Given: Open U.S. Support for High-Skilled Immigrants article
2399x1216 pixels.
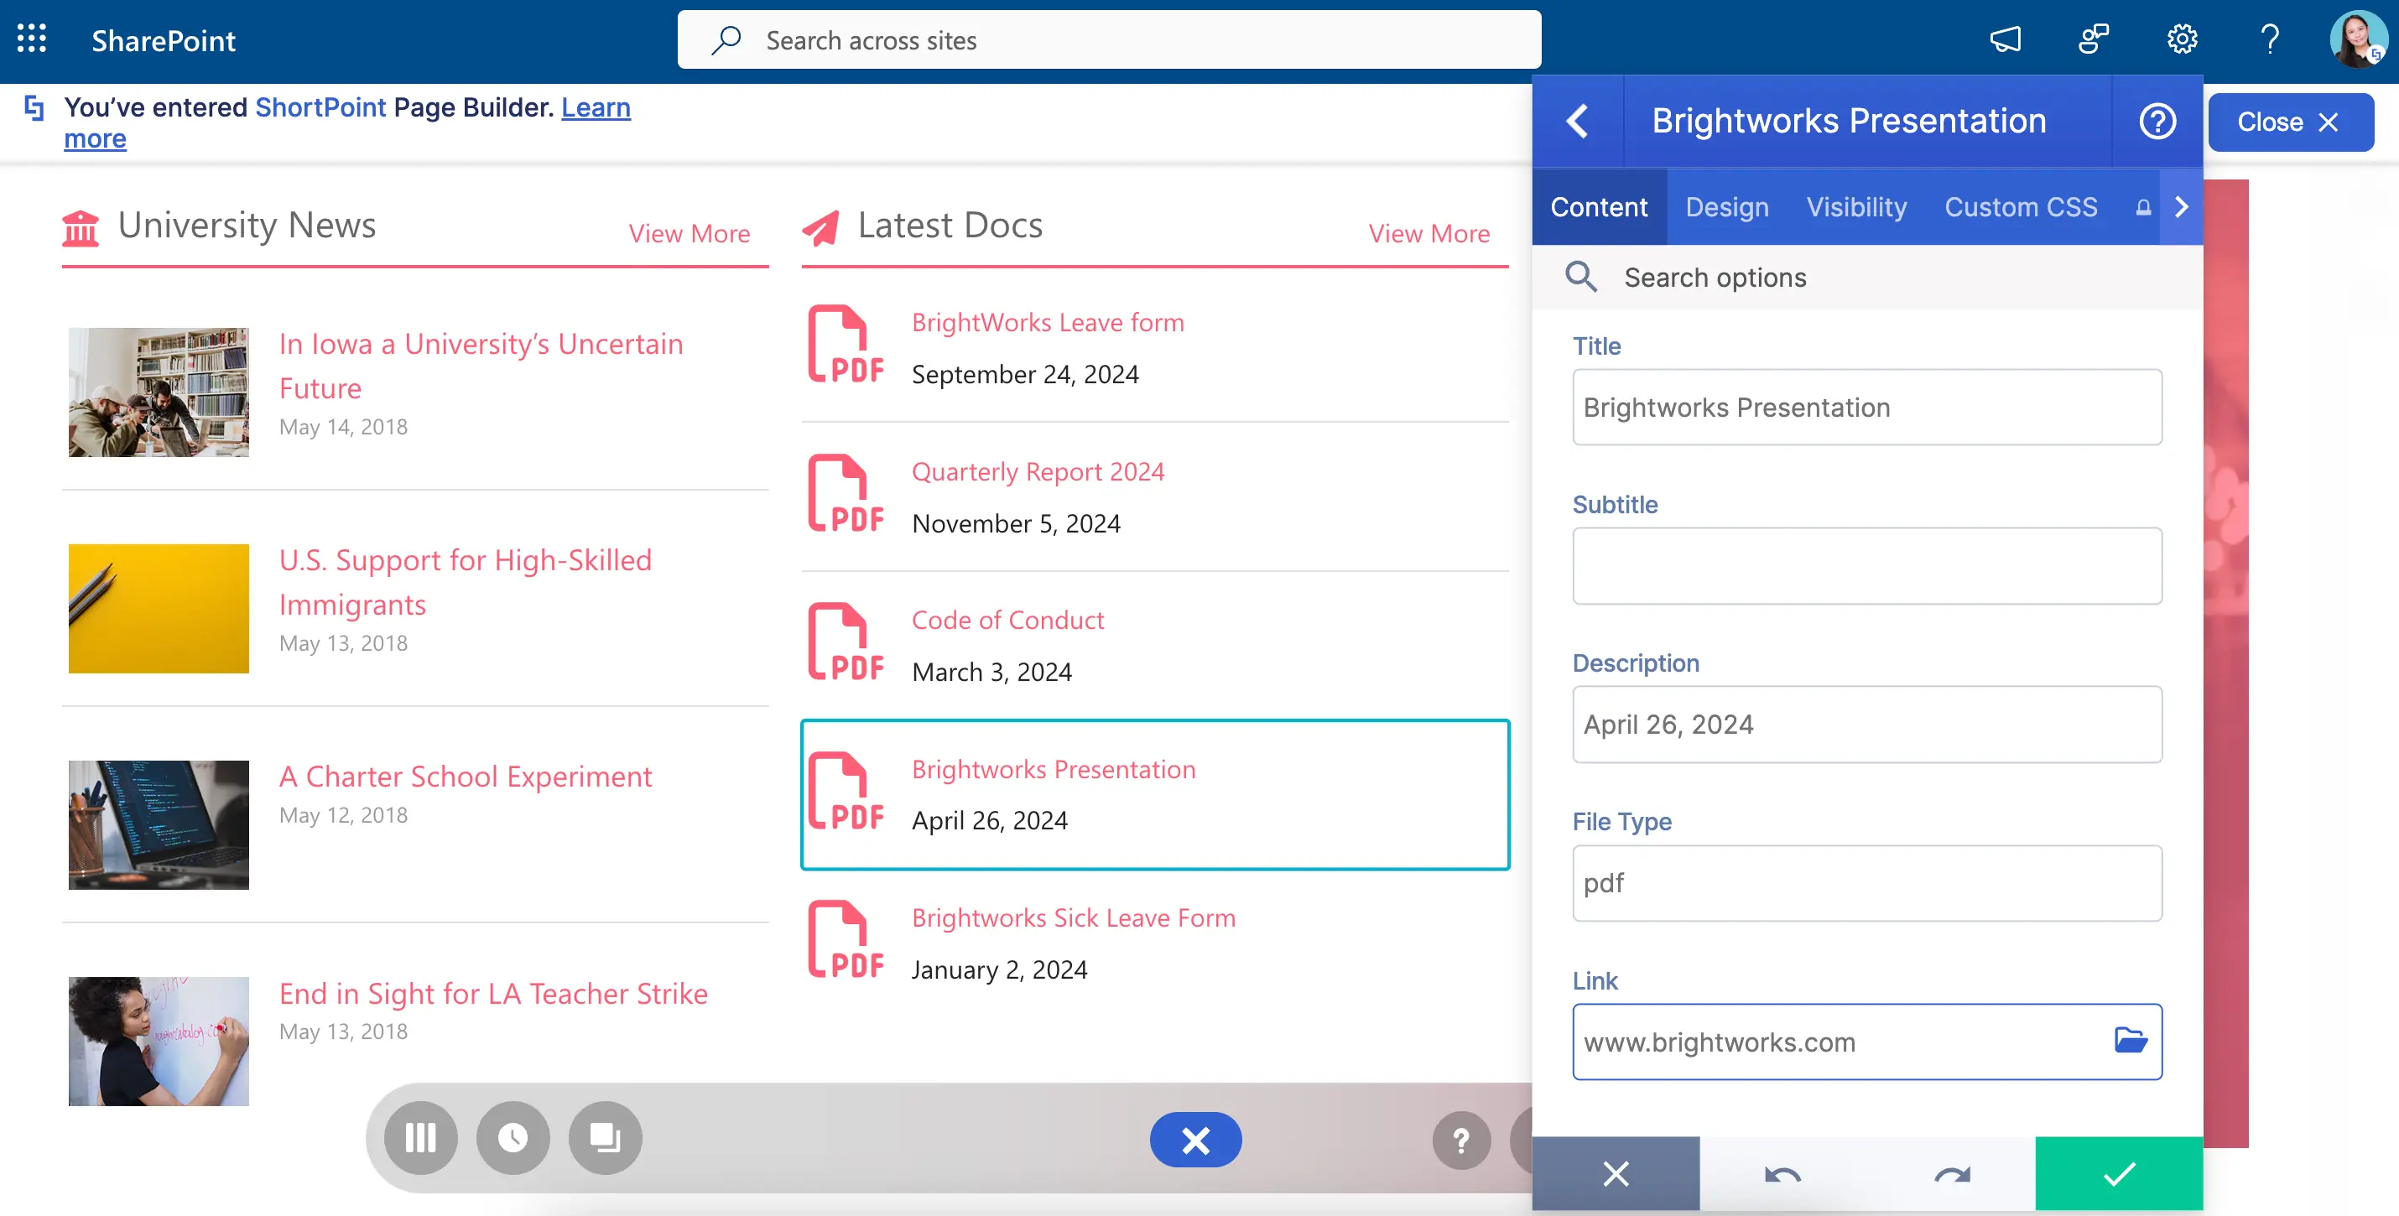Looking at the screenshot, I should pos(465,582).
